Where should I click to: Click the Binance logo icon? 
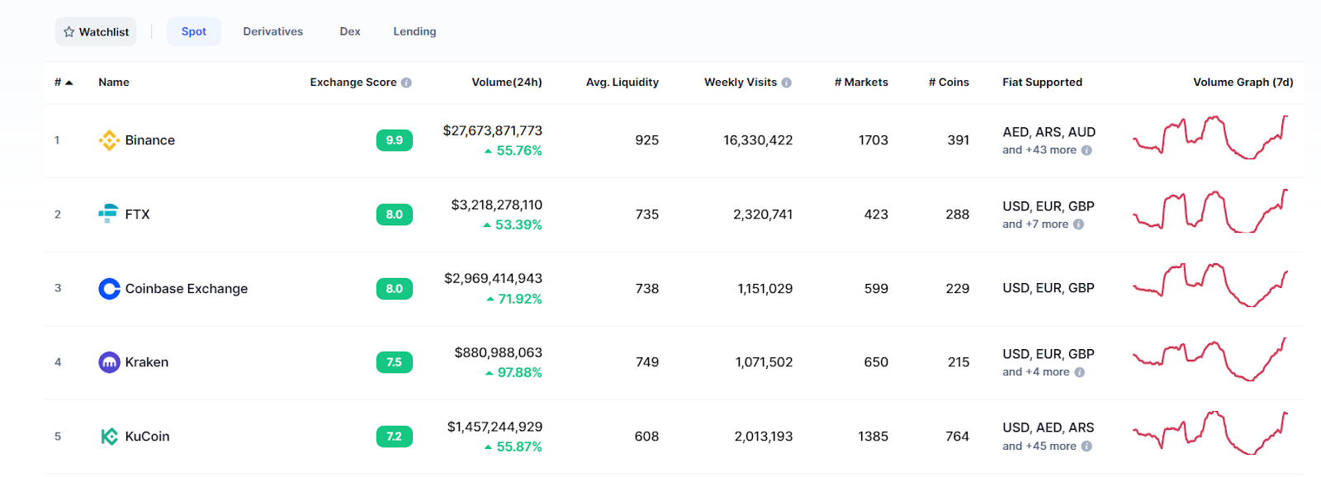coord(109,140)
